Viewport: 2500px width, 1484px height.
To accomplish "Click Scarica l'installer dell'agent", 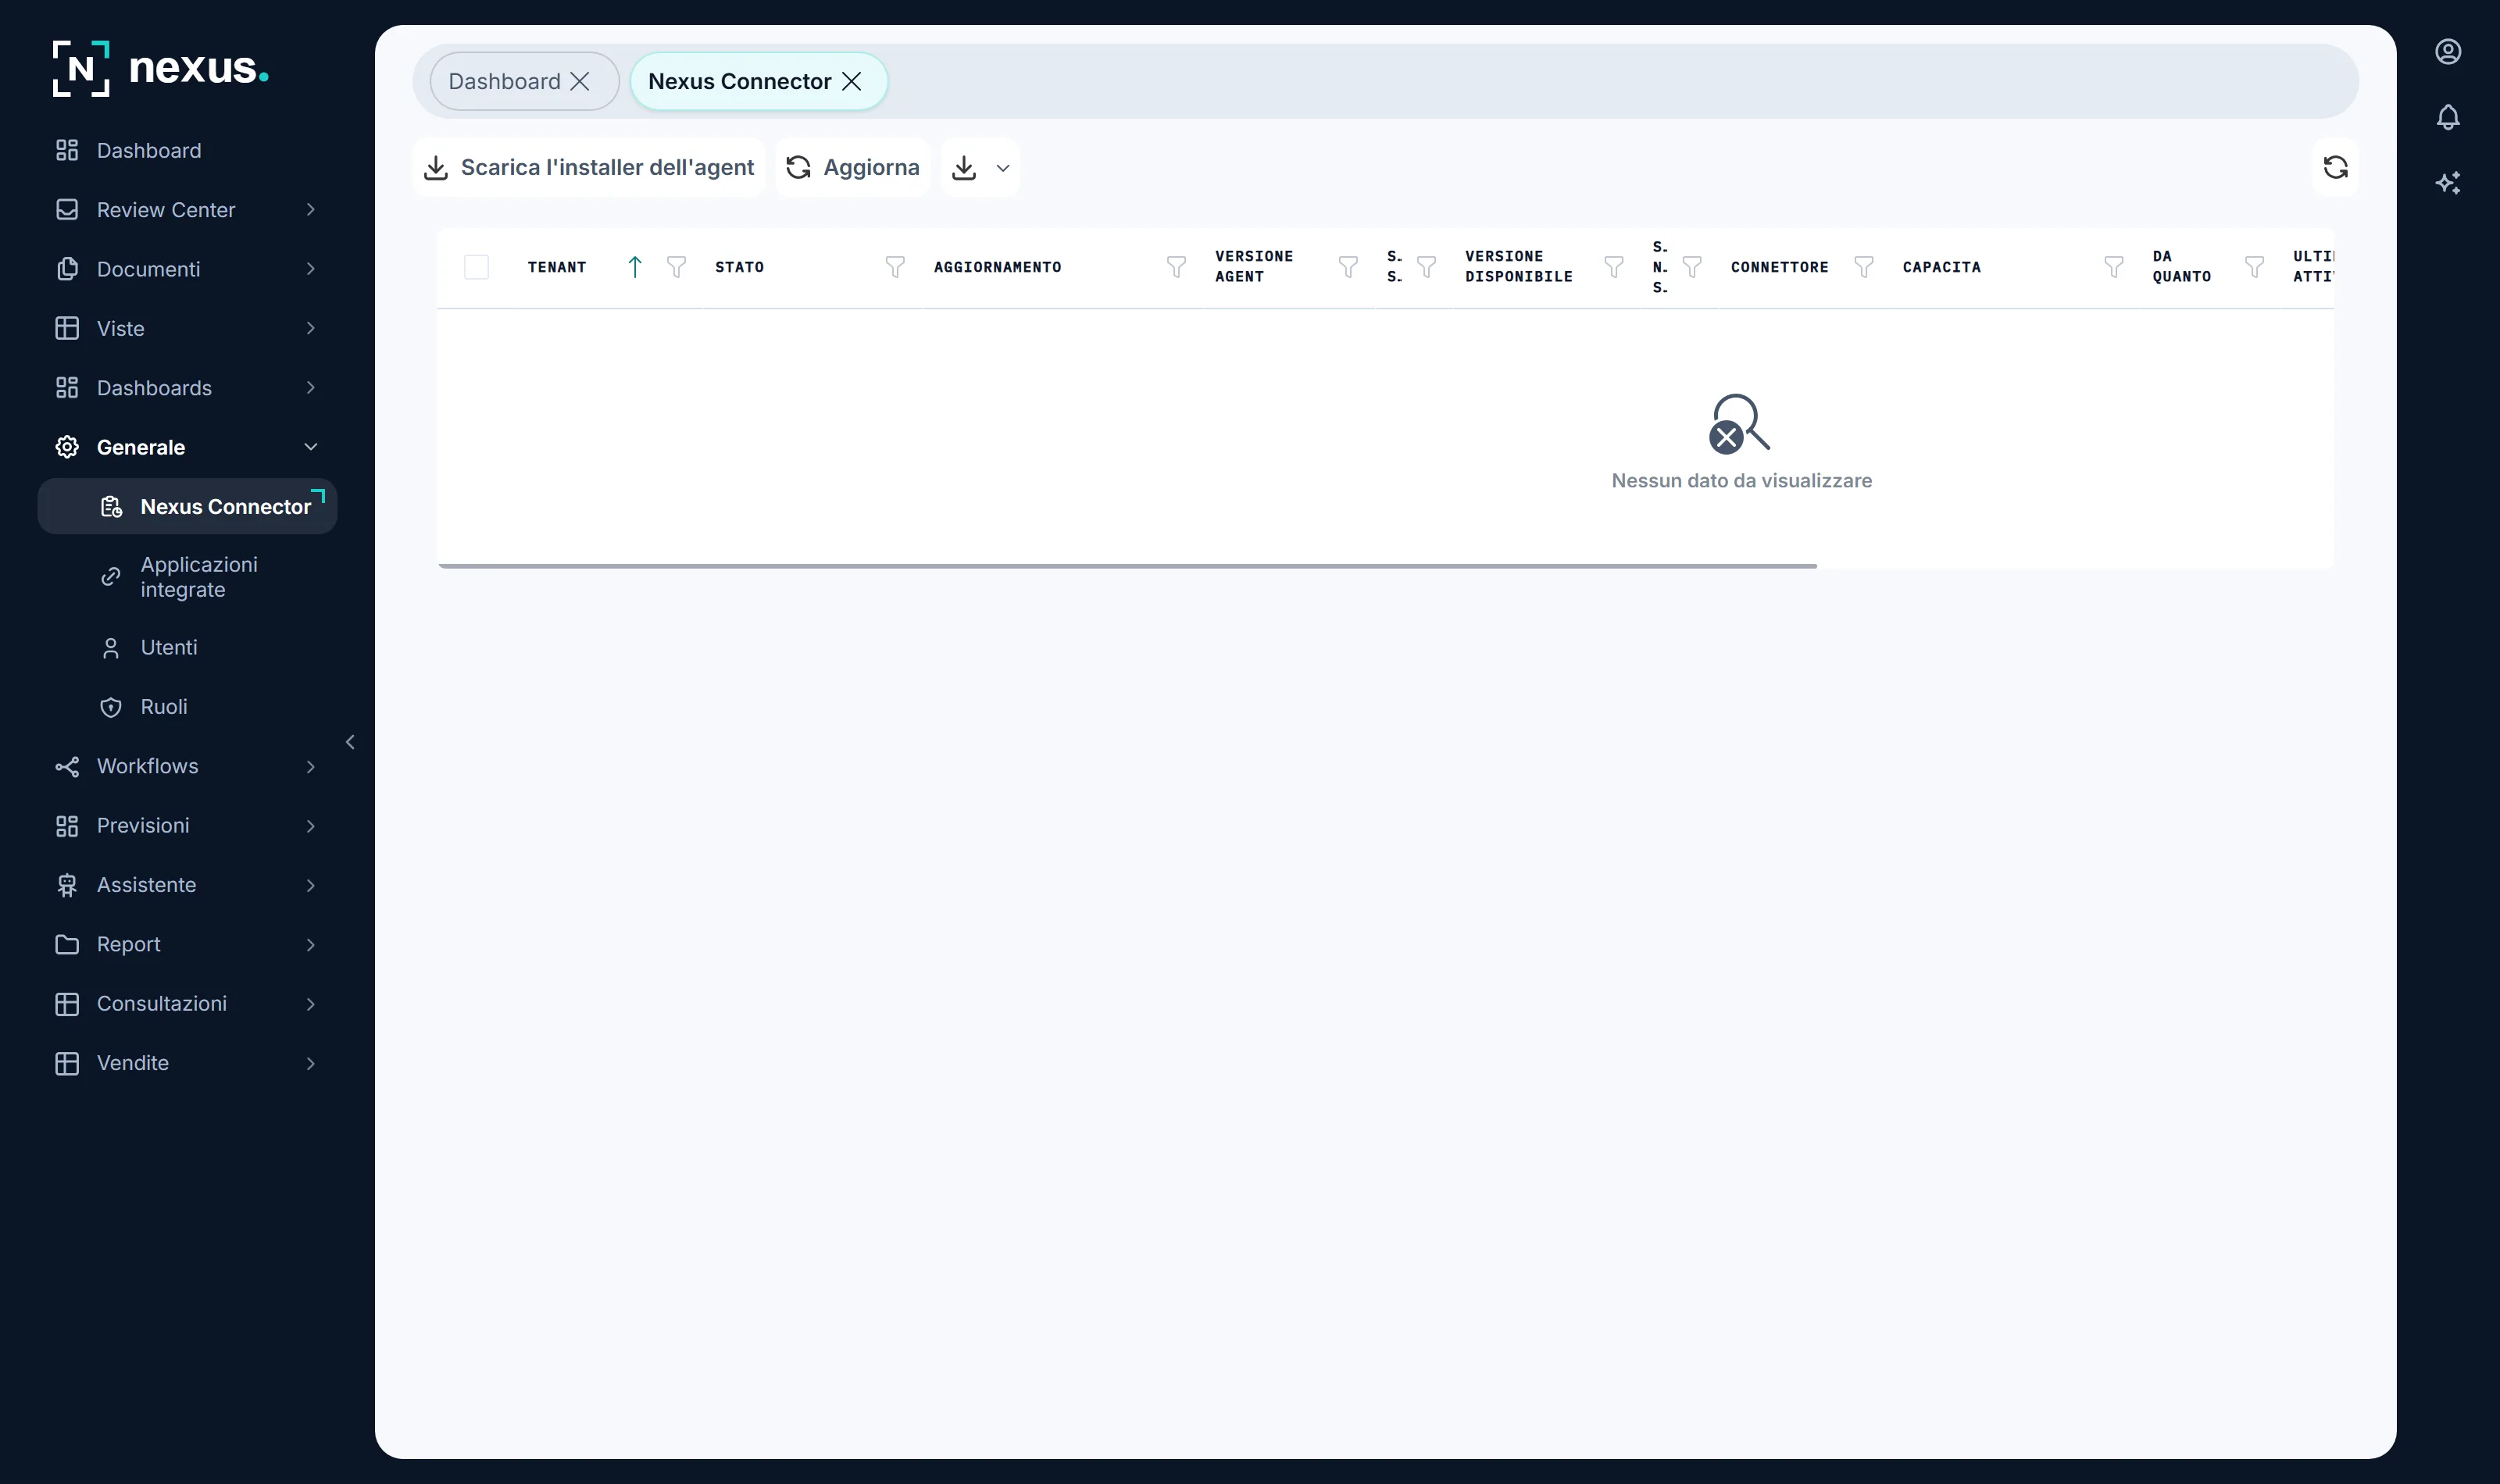I will tap(588, 167).
